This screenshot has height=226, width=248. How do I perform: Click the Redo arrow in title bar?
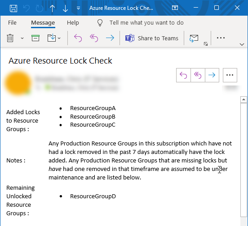pyautogui.click(x=40, y=8)
